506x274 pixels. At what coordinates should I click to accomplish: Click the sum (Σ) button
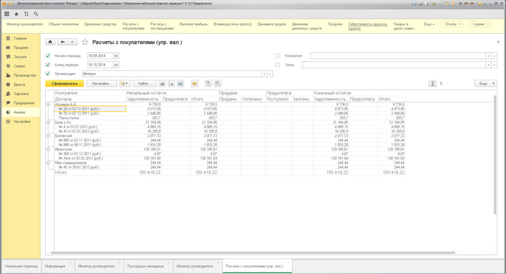coord(433,84)
